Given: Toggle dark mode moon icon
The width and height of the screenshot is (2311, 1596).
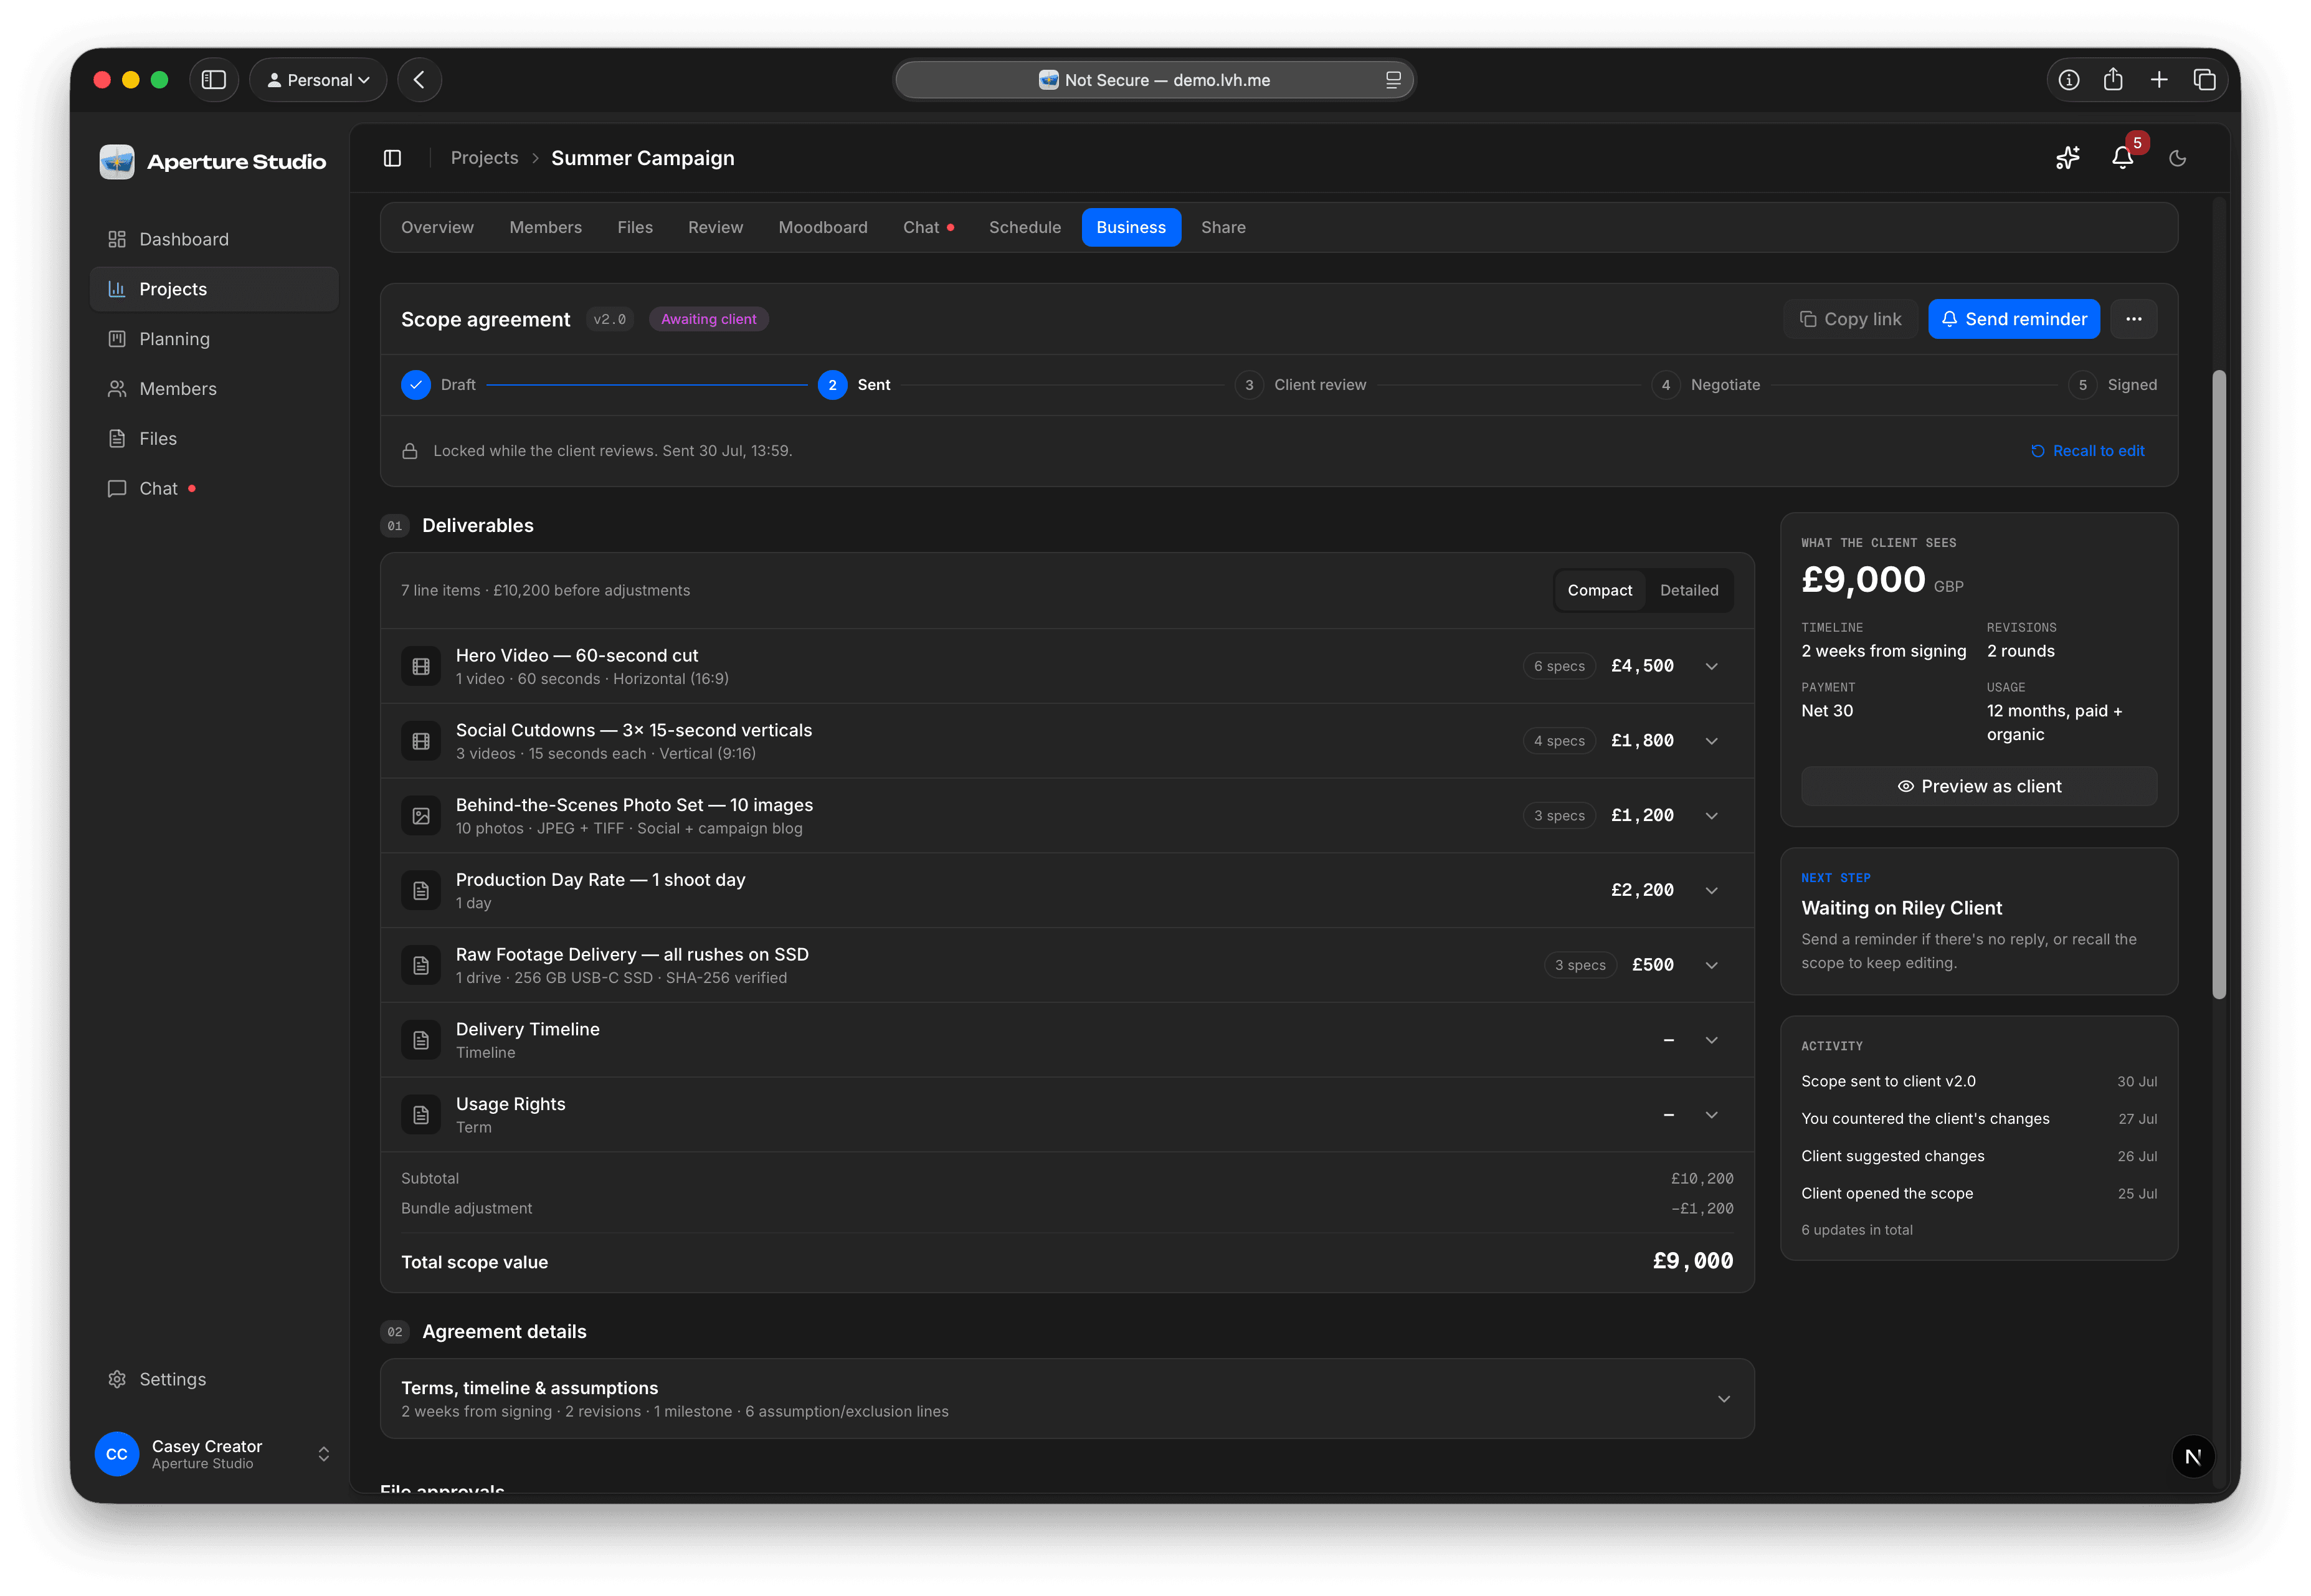Looking at the screenshot, I should point(2177,158).
